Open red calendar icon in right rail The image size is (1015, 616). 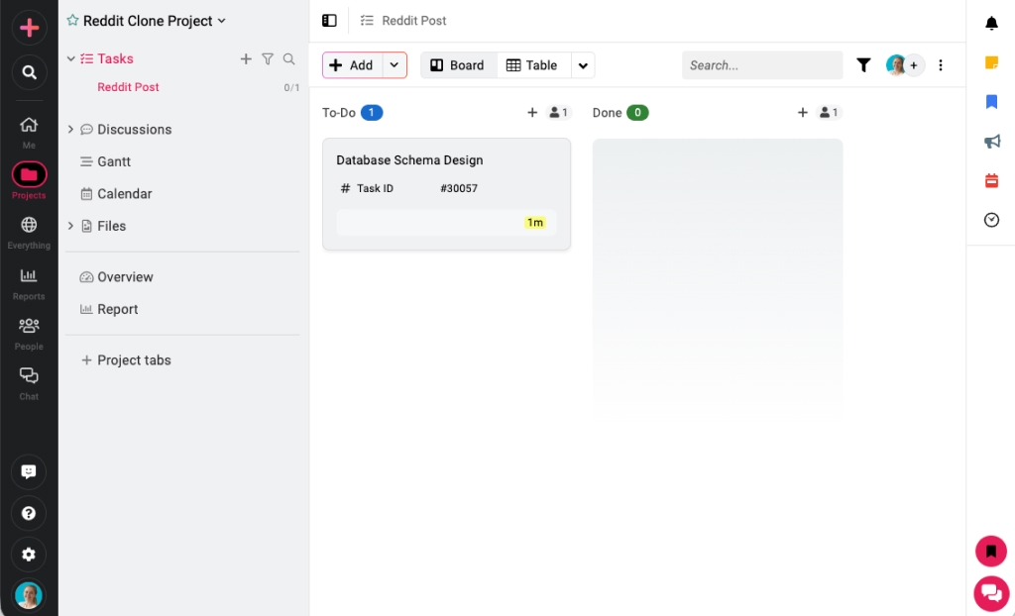point(991,180)
